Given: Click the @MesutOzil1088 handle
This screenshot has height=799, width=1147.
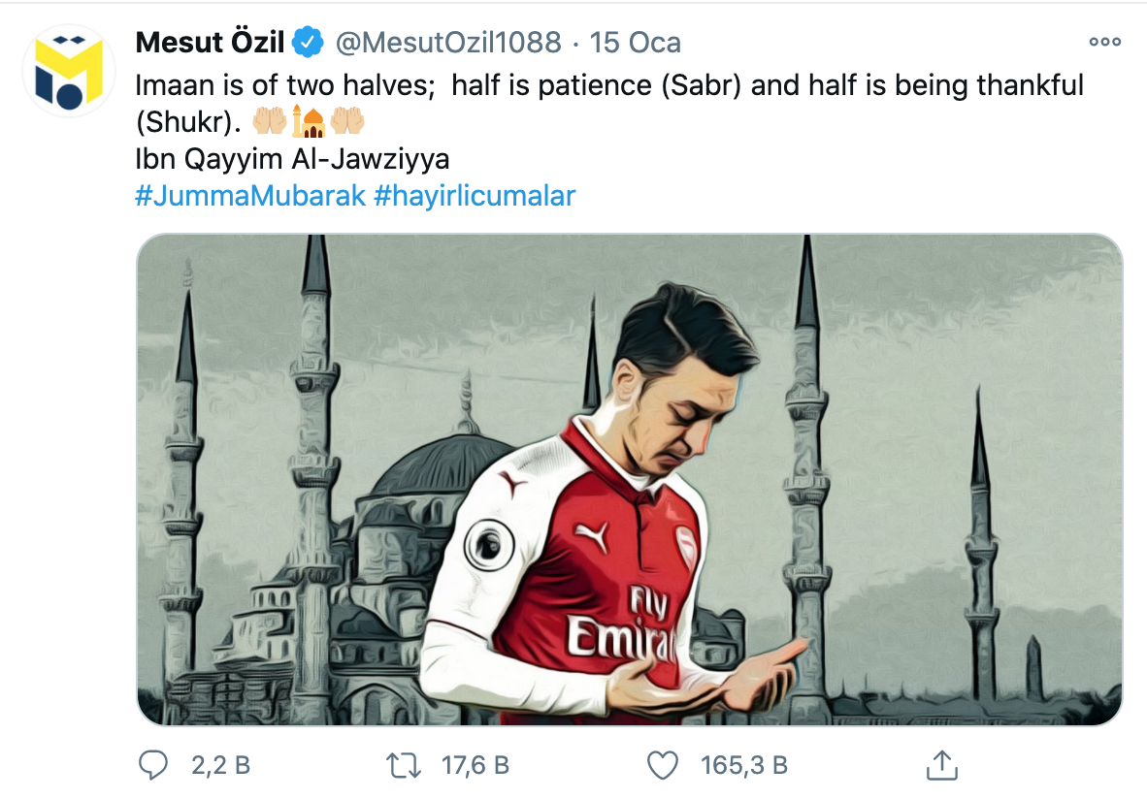Looking at the screenshot, I should (x=447, y=43).
